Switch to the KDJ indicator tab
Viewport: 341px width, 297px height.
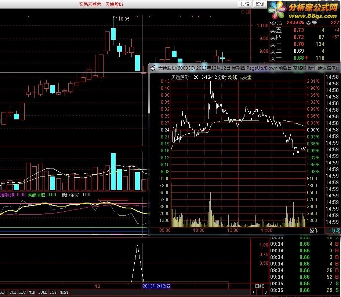3,292
